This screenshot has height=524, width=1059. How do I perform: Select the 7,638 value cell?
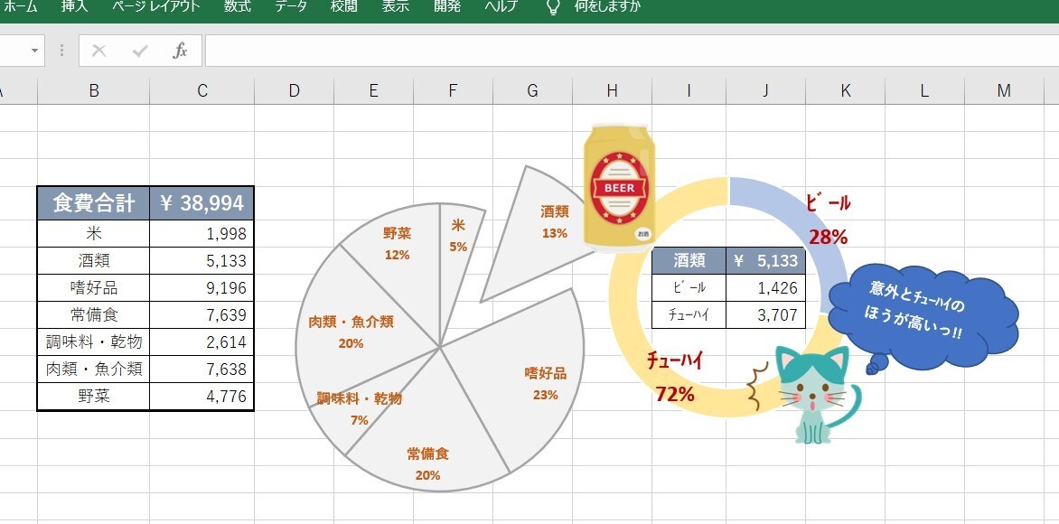pos(201,369)
